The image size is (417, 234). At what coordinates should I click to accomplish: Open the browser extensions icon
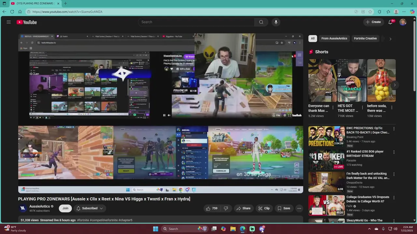click(x=380, y=12)
